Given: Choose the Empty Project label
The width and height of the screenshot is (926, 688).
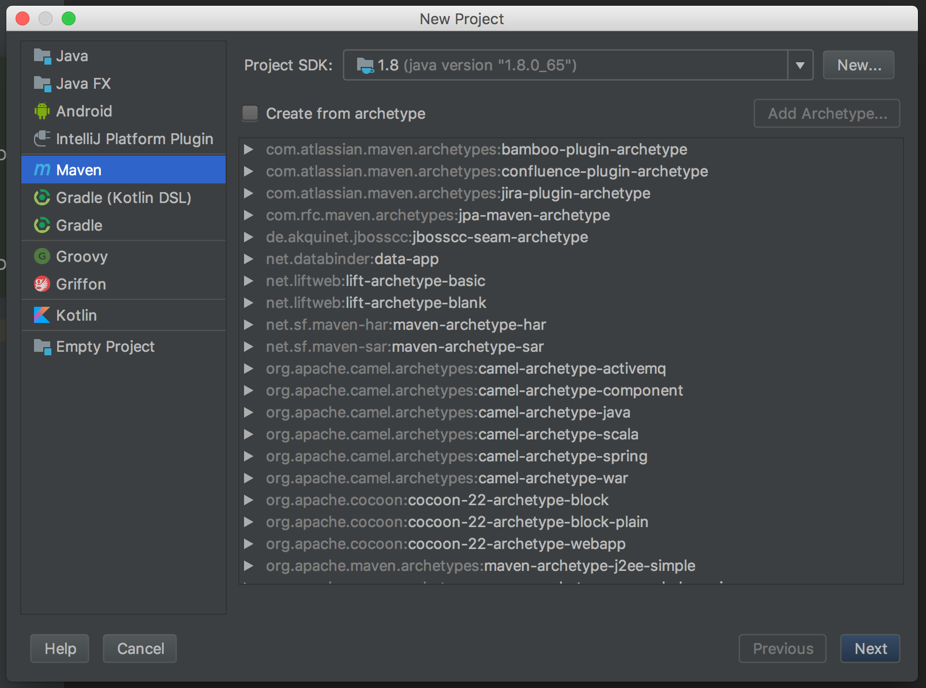Looking at the screenshot, I should click(x=105, y=347).
